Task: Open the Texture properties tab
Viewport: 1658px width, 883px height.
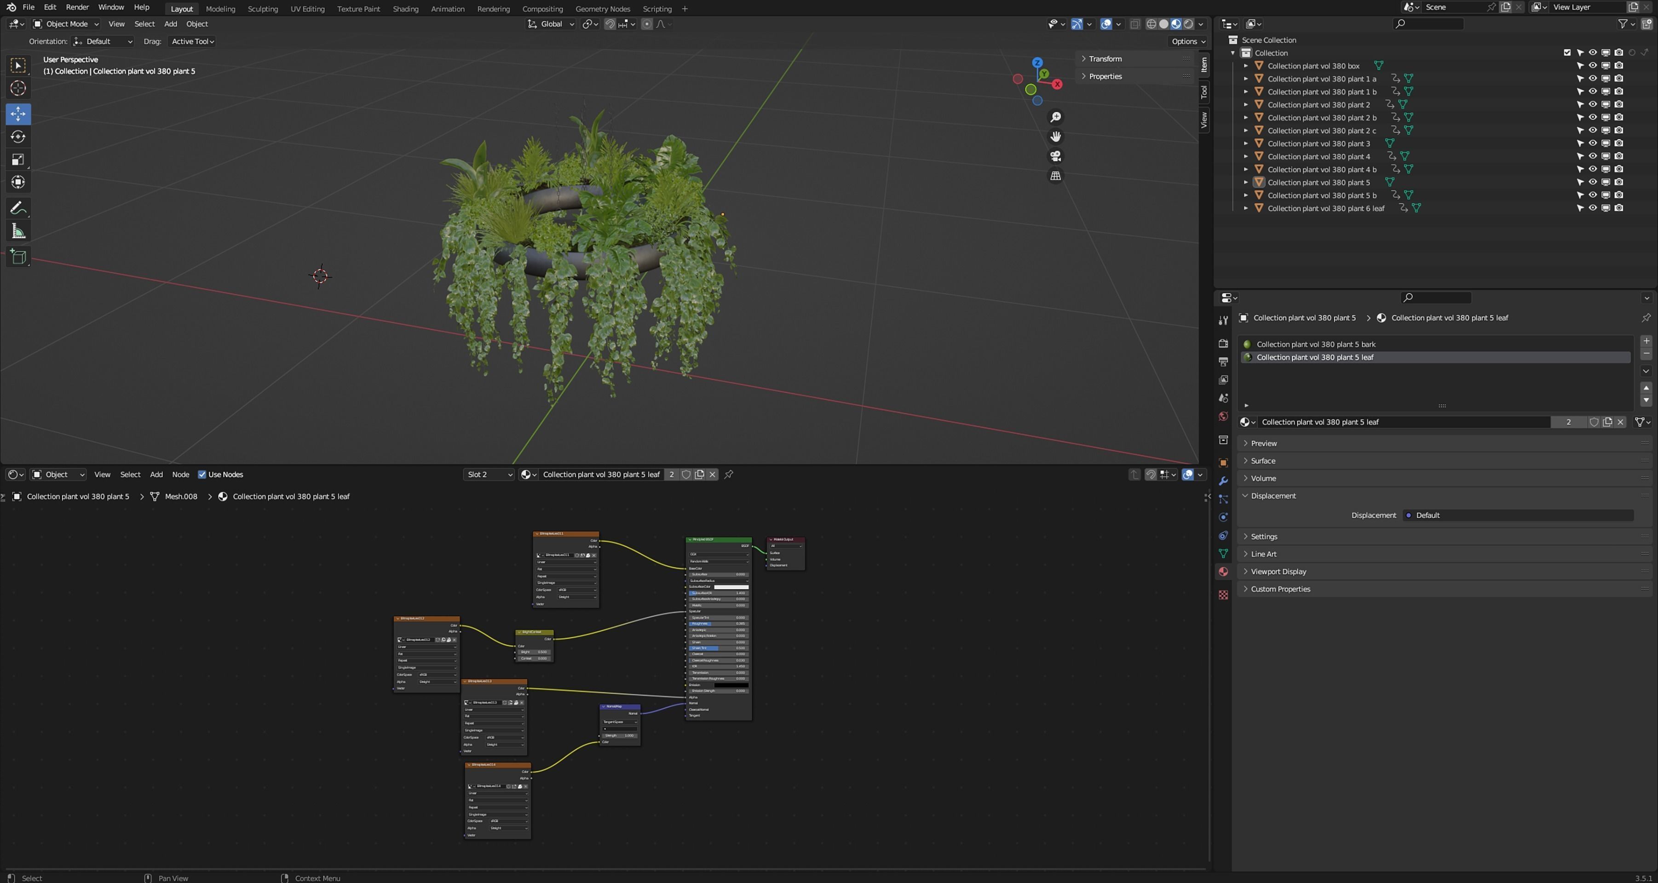Action: (x=1223, y=595)
